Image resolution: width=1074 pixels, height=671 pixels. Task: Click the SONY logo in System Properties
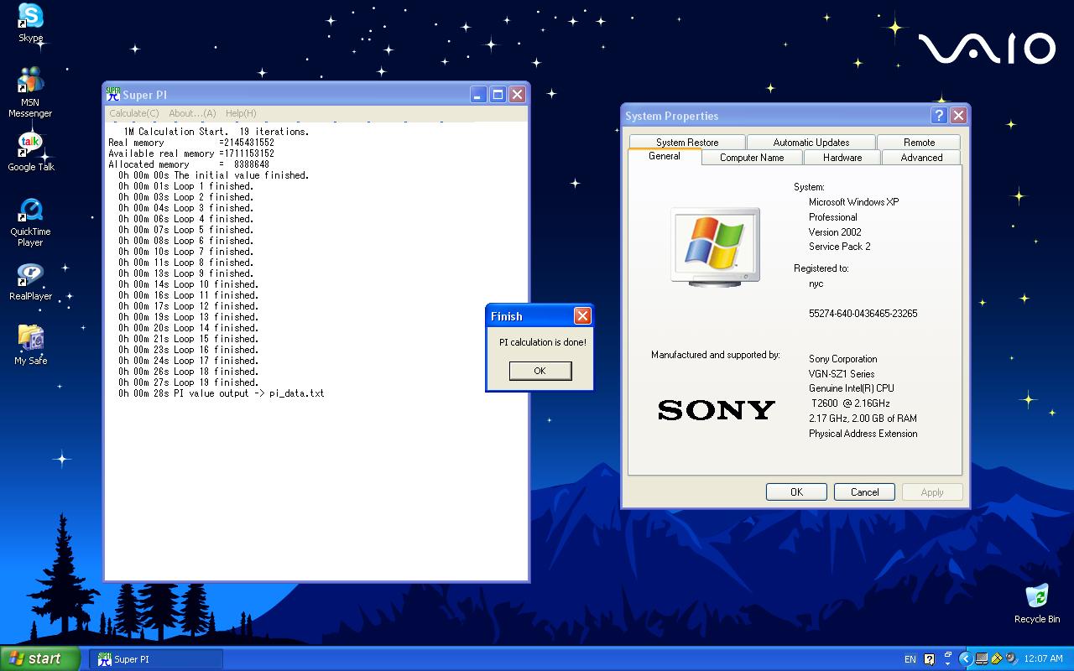[716, 410]
